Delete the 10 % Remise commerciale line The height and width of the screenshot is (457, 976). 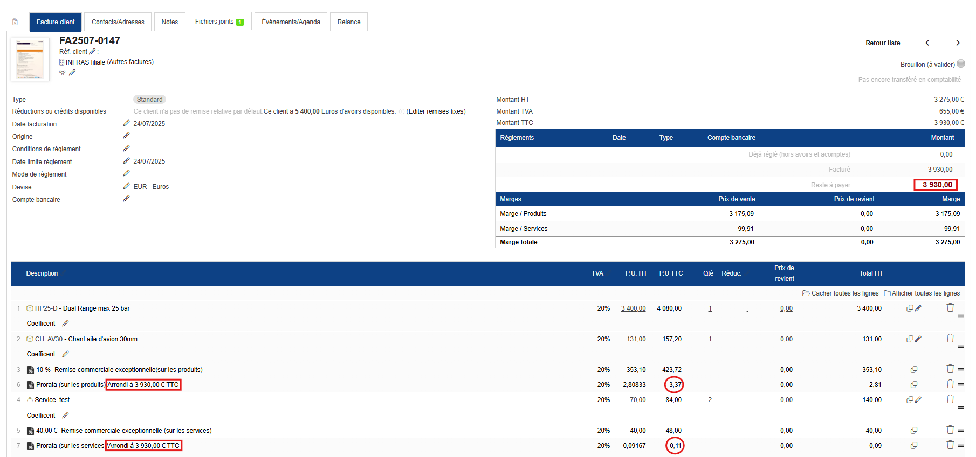click(x=950, y=369)
